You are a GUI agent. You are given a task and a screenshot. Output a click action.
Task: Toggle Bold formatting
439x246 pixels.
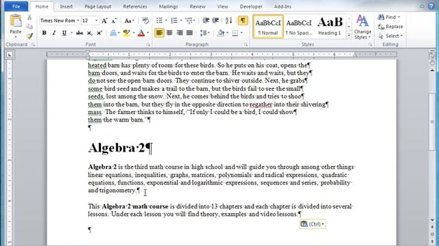44,33
